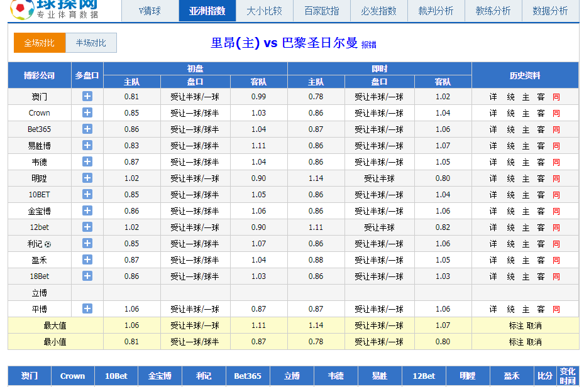Click 取消 cancel link in 最小值 row
The image size is (584, 387).
pos(534,342)
